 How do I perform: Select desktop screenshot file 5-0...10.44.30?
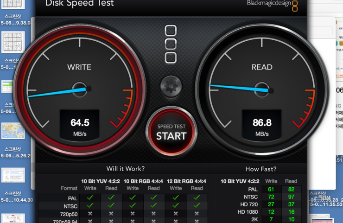pos(17,197)
